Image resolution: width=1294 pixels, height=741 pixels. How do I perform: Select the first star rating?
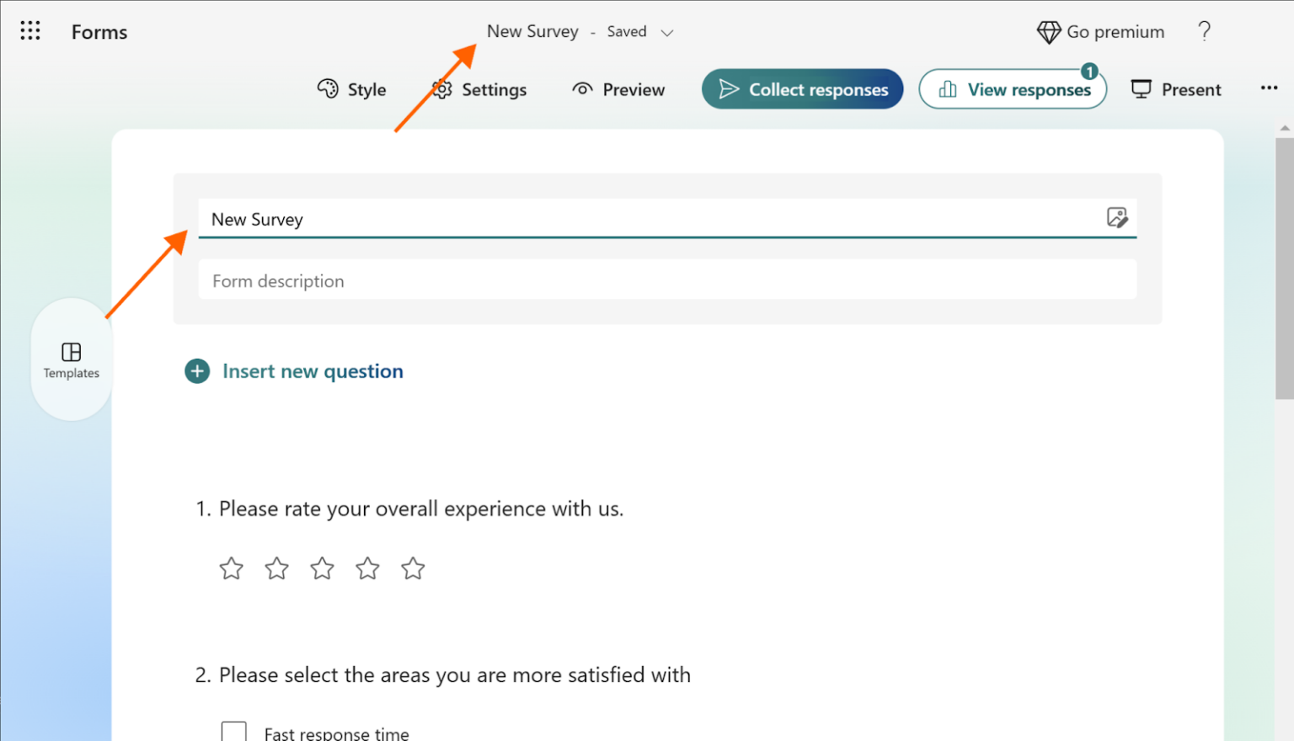pos(231,568)
